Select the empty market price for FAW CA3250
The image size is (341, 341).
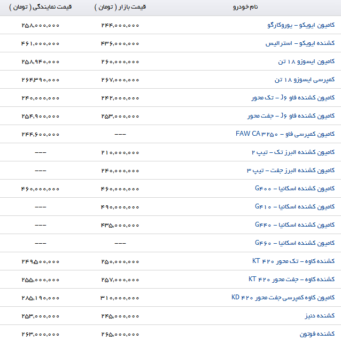(x=120, y=134)
